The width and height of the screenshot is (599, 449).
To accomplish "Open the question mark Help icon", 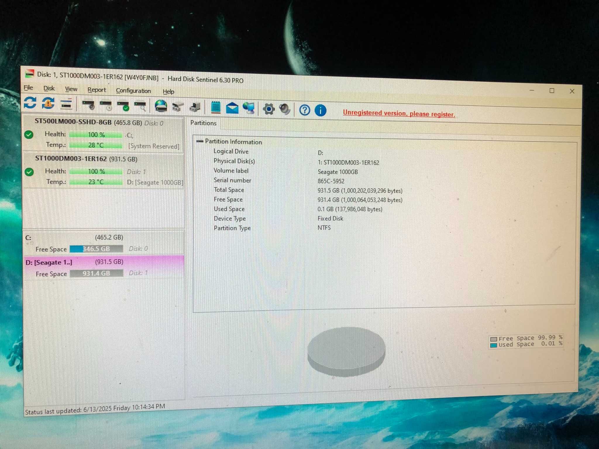I will (305, 110).
